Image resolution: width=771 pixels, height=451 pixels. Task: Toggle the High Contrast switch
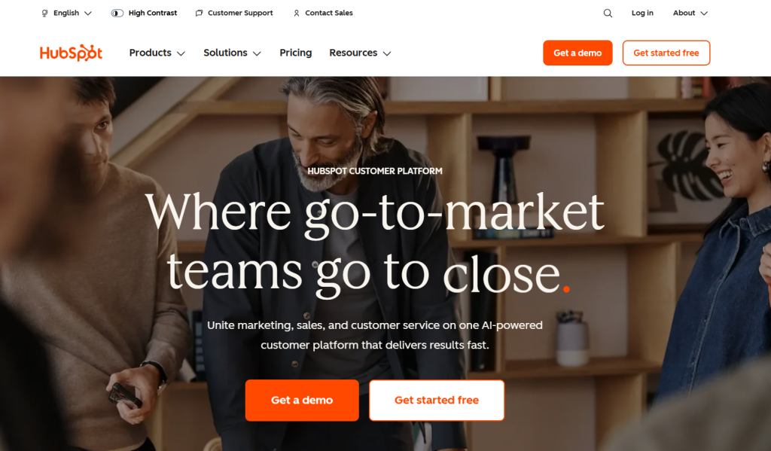117,14
